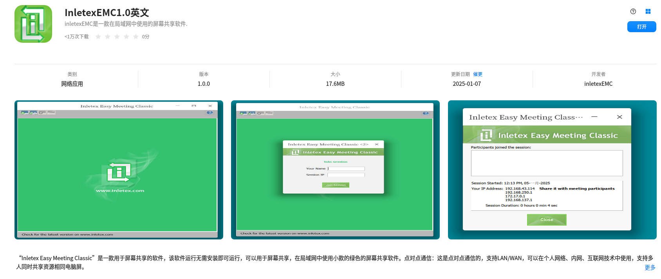Click the <1万次下载 download count
The height and width of the screenshot is (279, 661).
(76, 36)
